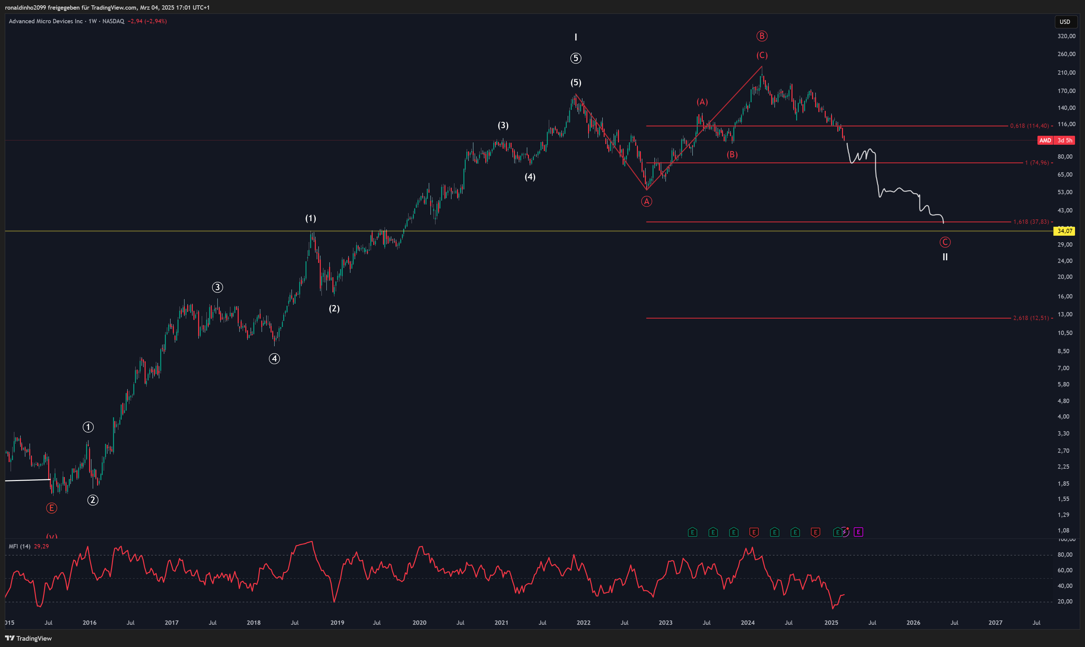Click the 2025 label on time axis
Viewport: 1085px width, 647px height.
coord(831,622)
